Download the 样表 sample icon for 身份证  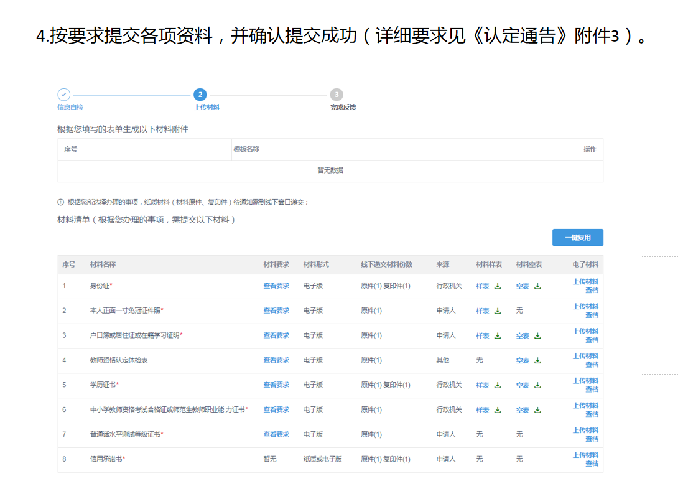(x=498, y=286)
